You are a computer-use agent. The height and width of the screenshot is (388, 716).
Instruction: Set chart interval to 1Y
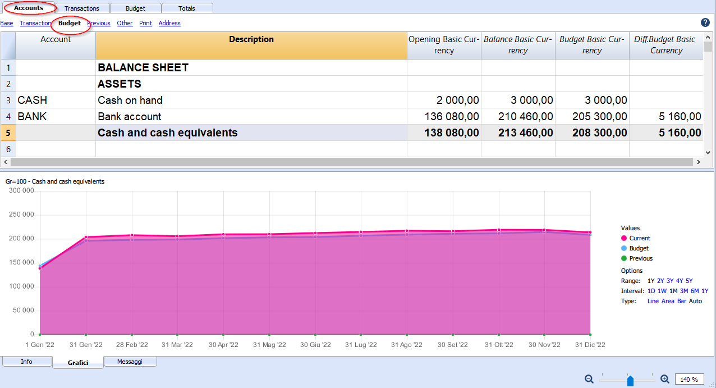tap(705, 291)
